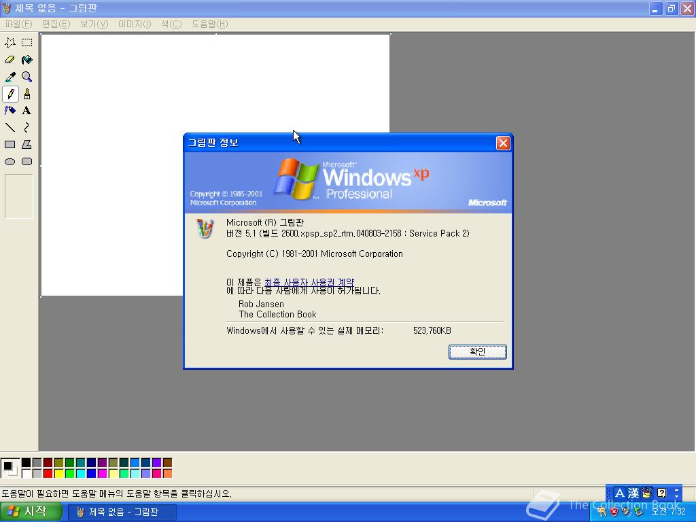This screenshot has height=522, width=696.
Task: Click the Paint icon in the About dialog
Action: [205, 228]
